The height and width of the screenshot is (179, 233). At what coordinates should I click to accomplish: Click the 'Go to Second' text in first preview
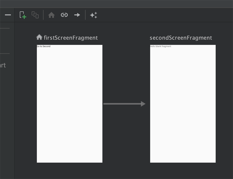coord(44,46)
